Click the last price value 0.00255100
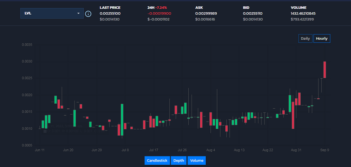 110,14
